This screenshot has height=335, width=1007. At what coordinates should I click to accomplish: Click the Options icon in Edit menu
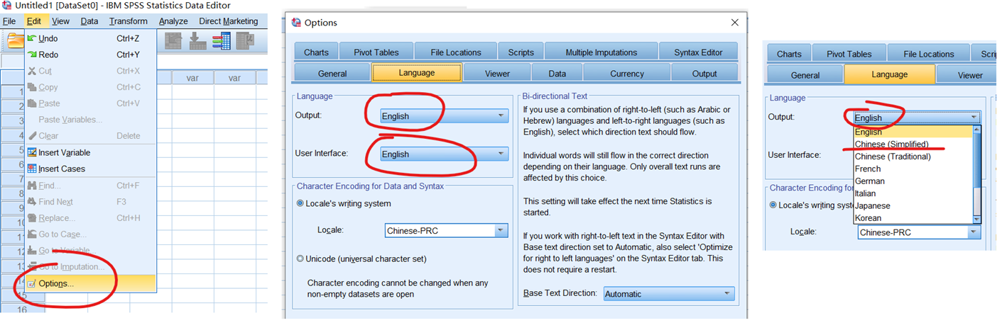32,283
